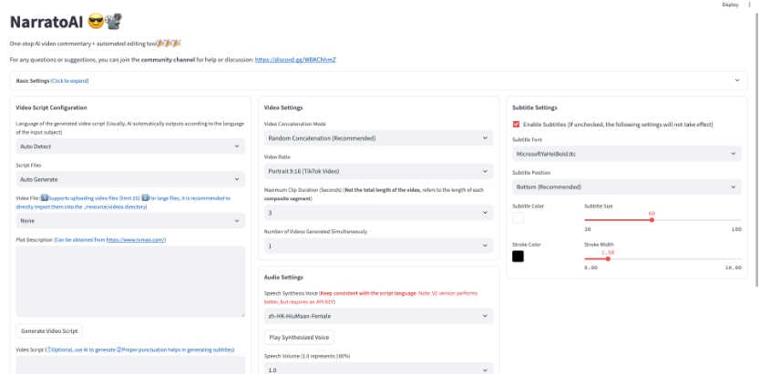Viewport: 770px width, 374px height.
Task: Choose a Speech Synthesis Voice from dropdown
Action: tap(378, 316)
